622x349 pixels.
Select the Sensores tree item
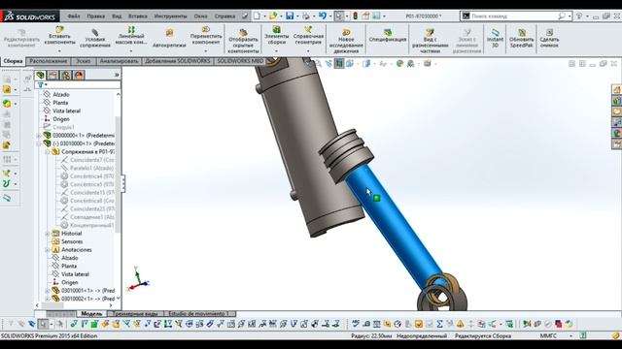click(72, 241)
